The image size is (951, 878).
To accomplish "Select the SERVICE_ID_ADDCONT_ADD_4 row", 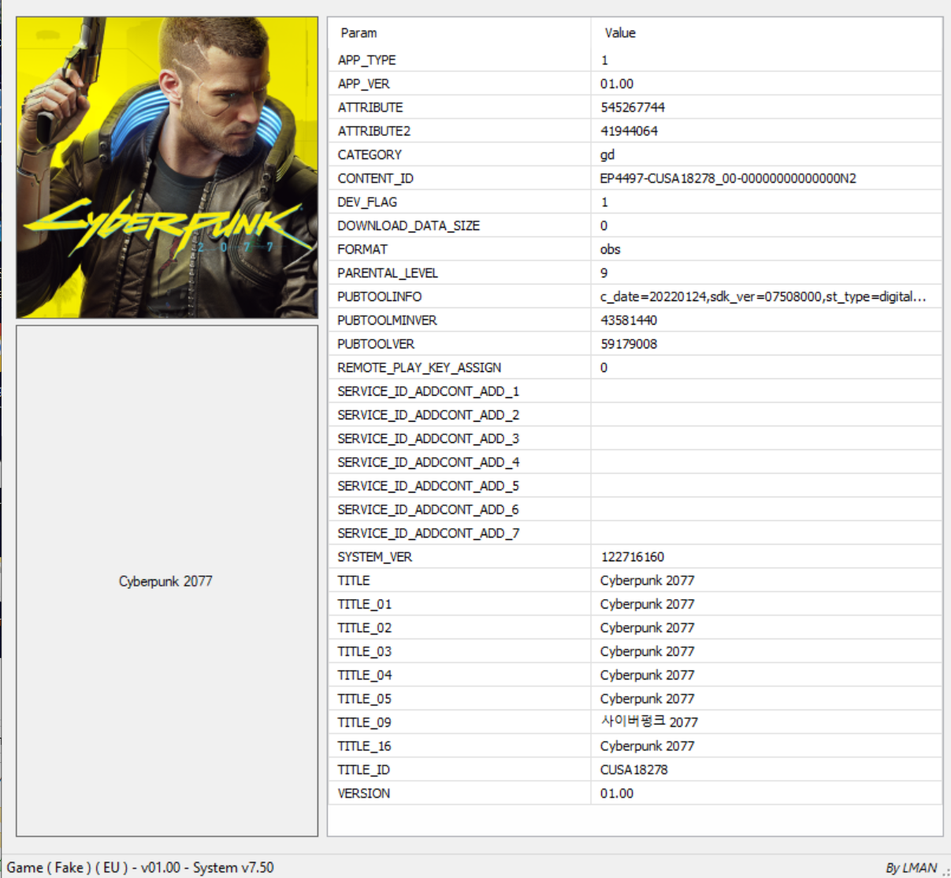I will (635, 462).
